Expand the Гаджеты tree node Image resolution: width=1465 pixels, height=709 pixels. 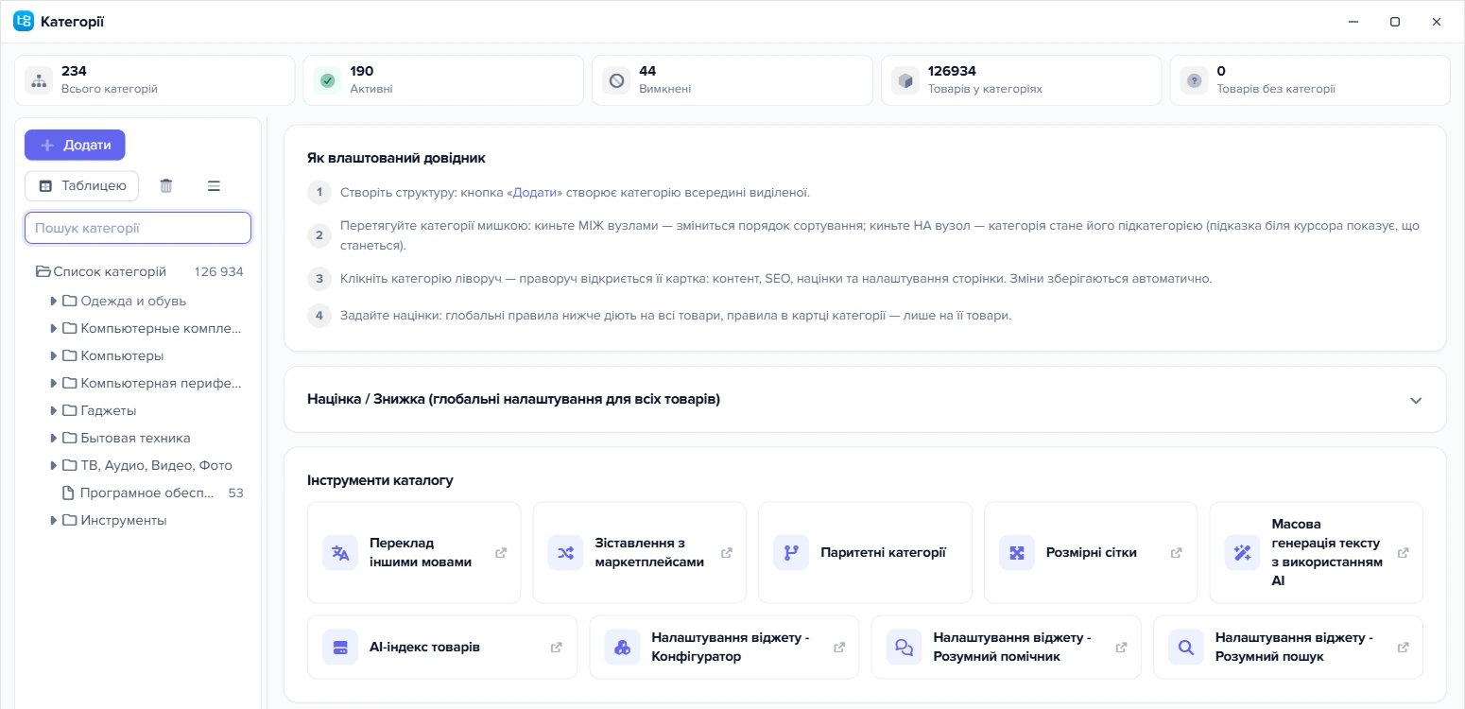(54, 411)
